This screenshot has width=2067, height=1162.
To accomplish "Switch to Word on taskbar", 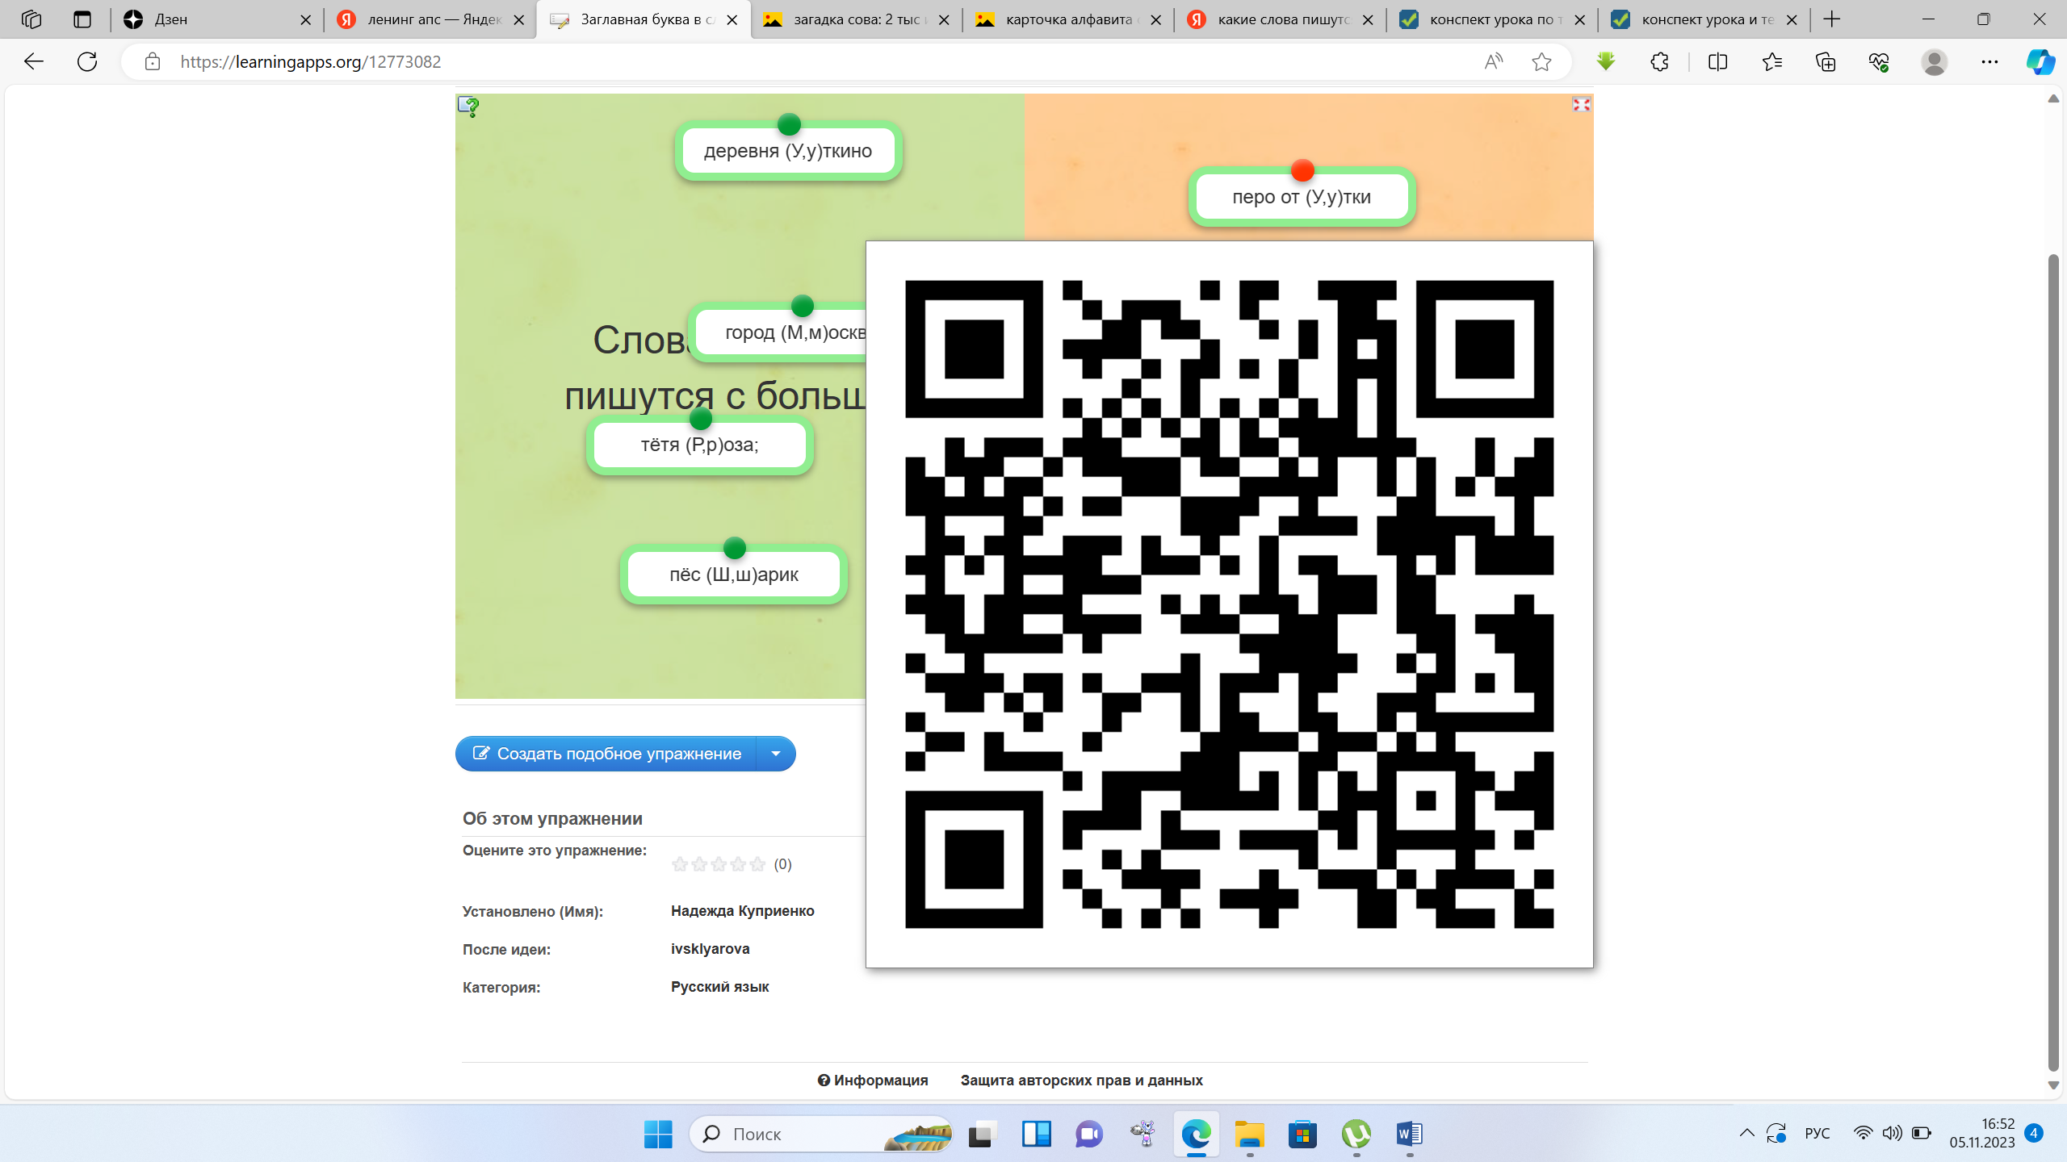I will (x=1410, y=1134).
